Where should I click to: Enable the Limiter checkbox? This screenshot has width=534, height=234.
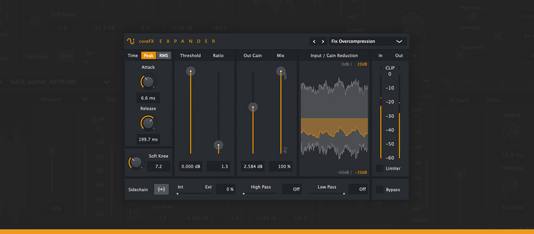379,168
